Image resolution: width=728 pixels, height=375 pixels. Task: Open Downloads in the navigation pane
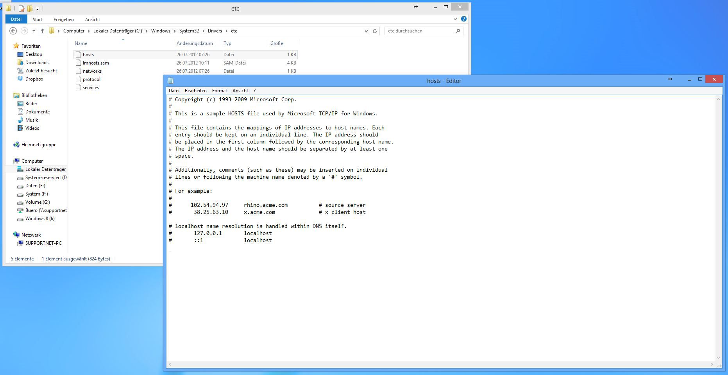(37, 63)
